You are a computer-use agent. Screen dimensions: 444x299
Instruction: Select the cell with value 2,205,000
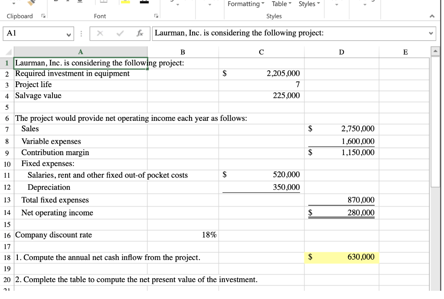pyautogui.click(x=261, y=74)
